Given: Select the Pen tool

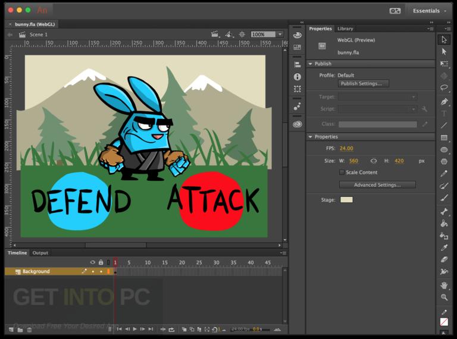Looking at the screenshot, I should 444,101.
